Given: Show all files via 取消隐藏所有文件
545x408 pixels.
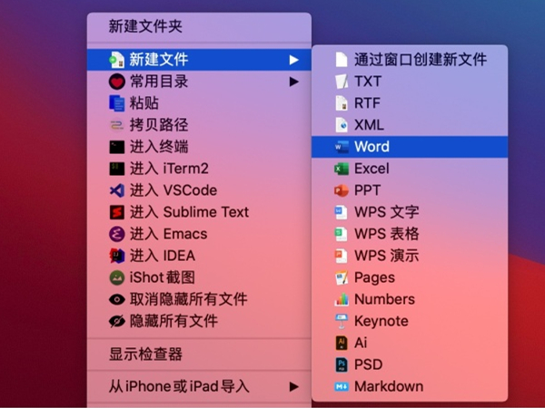Looking at the screenshot, I should pyautogui.click(x=188, y=299).
